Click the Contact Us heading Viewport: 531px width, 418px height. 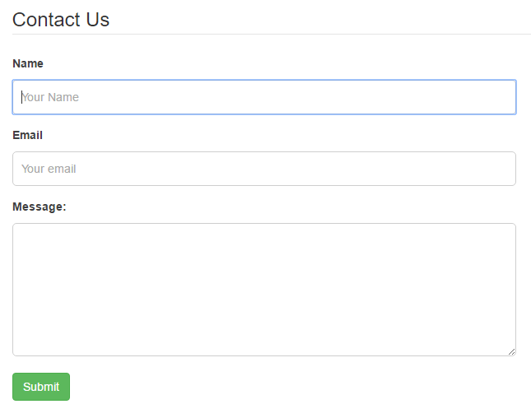pos(61,20)
